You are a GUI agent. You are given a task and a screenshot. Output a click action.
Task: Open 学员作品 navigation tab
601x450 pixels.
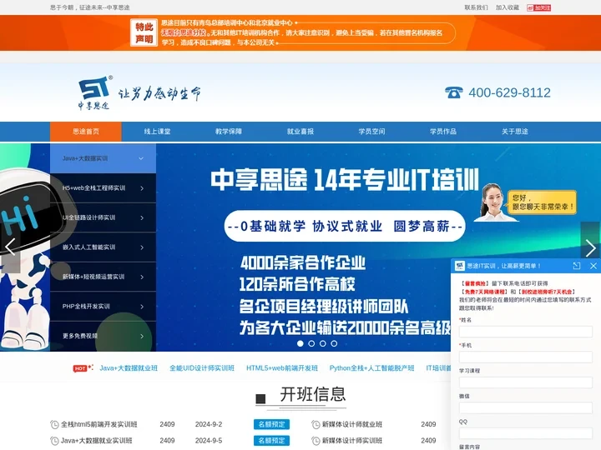coord(443,132)
